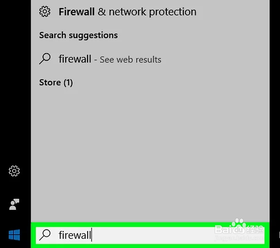Viewport: 280px width, 248px height.
Task: Place the cursor after the typed "firewall" text
Action: (x=92, y=235)
